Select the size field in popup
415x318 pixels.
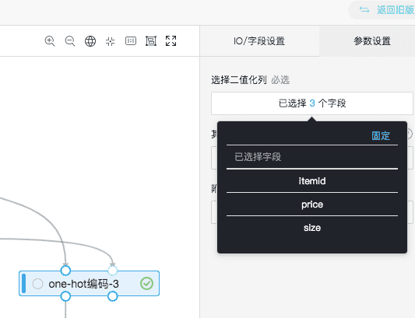[312, 228]
